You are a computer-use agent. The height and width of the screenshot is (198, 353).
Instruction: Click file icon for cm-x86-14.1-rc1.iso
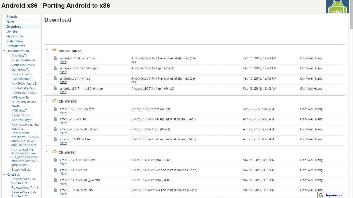pyautogui.click(x=55, y=170)
